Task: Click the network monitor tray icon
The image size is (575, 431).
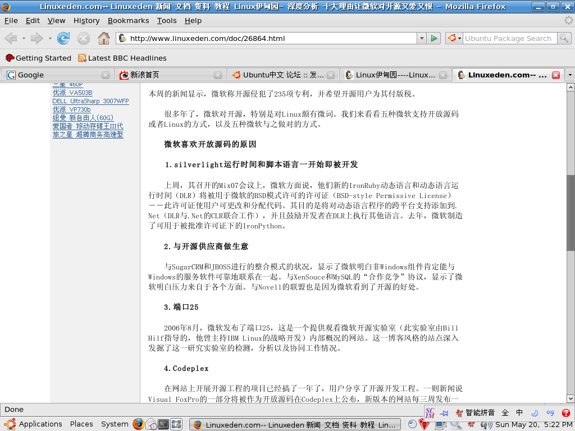Action: [x=440, y=425]
